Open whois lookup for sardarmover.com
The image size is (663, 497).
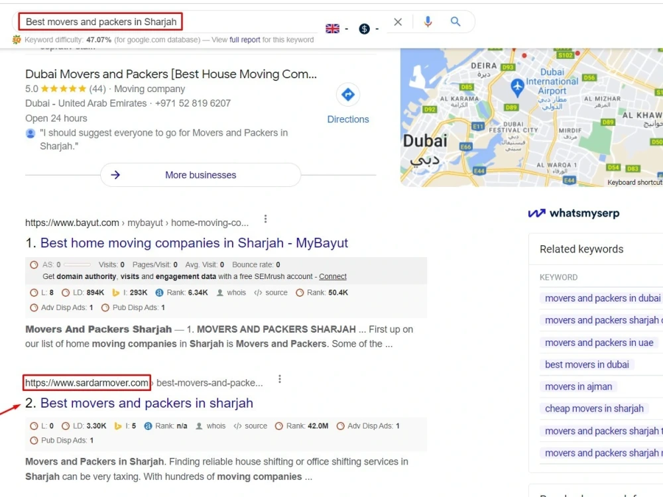211,426
